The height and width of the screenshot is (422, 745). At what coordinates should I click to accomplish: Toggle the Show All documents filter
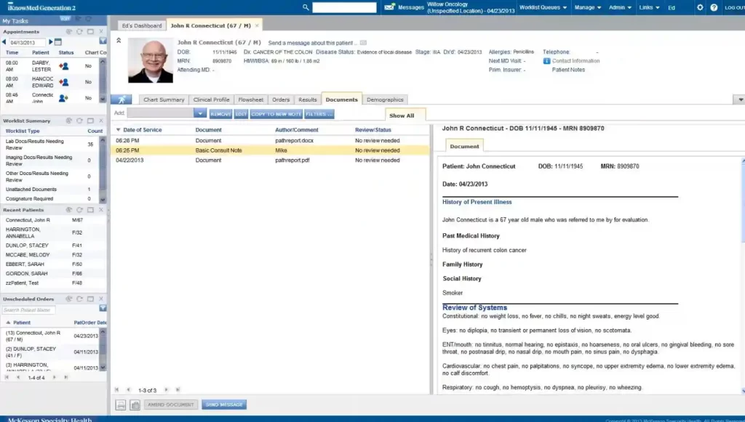[402, 115]
